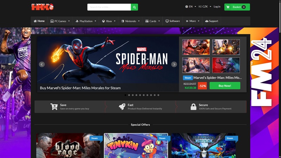Expand the PlayStation menu arrow
The height and width of the screenshot is (158, 281).
(x=95, y=21)
